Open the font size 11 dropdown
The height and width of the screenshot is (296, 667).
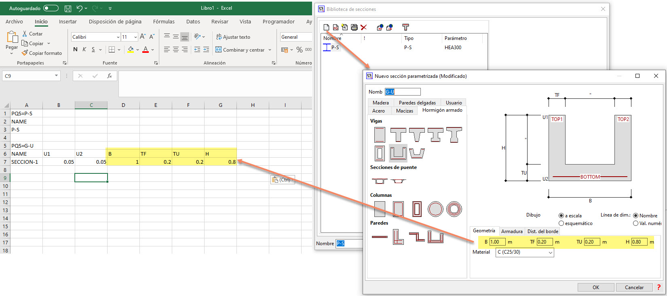135,37
